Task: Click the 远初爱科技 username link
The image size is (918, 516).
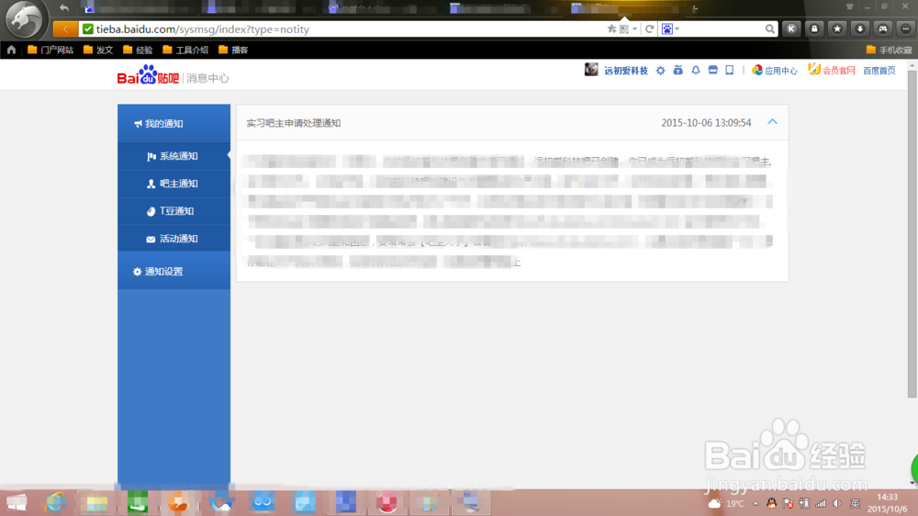Action: tap(626, 71)
